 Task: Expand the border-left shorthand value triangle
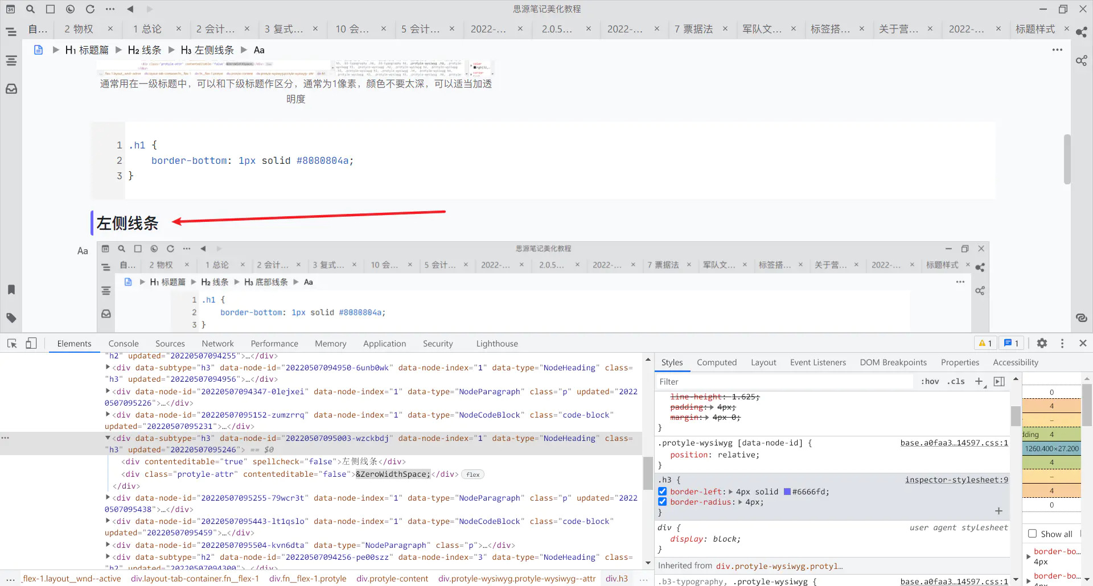730,492
